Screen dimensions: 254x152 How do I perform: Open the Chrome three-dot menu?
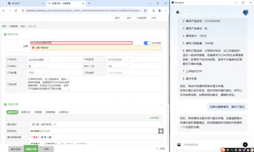click(x=165, y=10)
